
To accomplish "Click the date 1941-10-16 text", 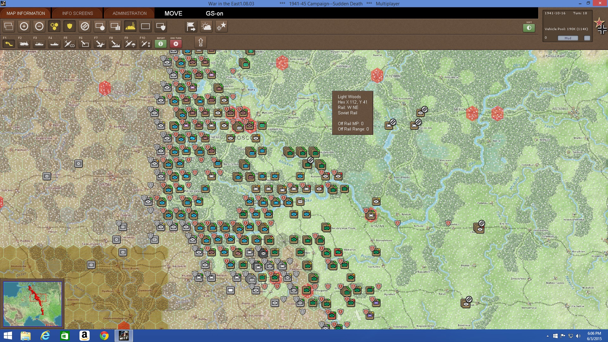I will [x=555, y=13].
